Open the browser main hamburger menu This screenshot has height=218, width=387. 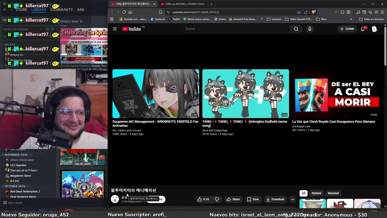tap(382, 12)
